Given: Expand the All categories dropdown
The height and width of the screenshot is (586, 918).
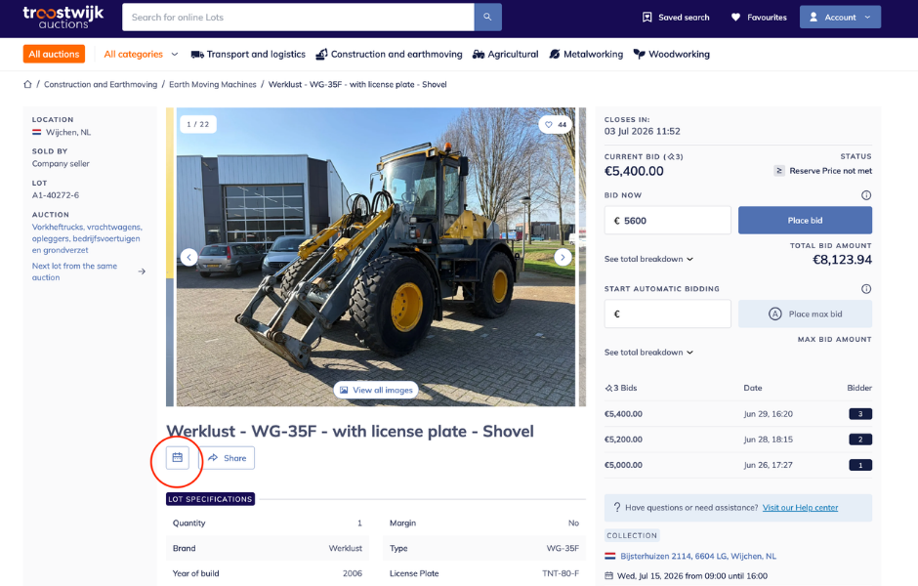Looking at the screenshot, I should pyautogui.click(x=141, y=54).
